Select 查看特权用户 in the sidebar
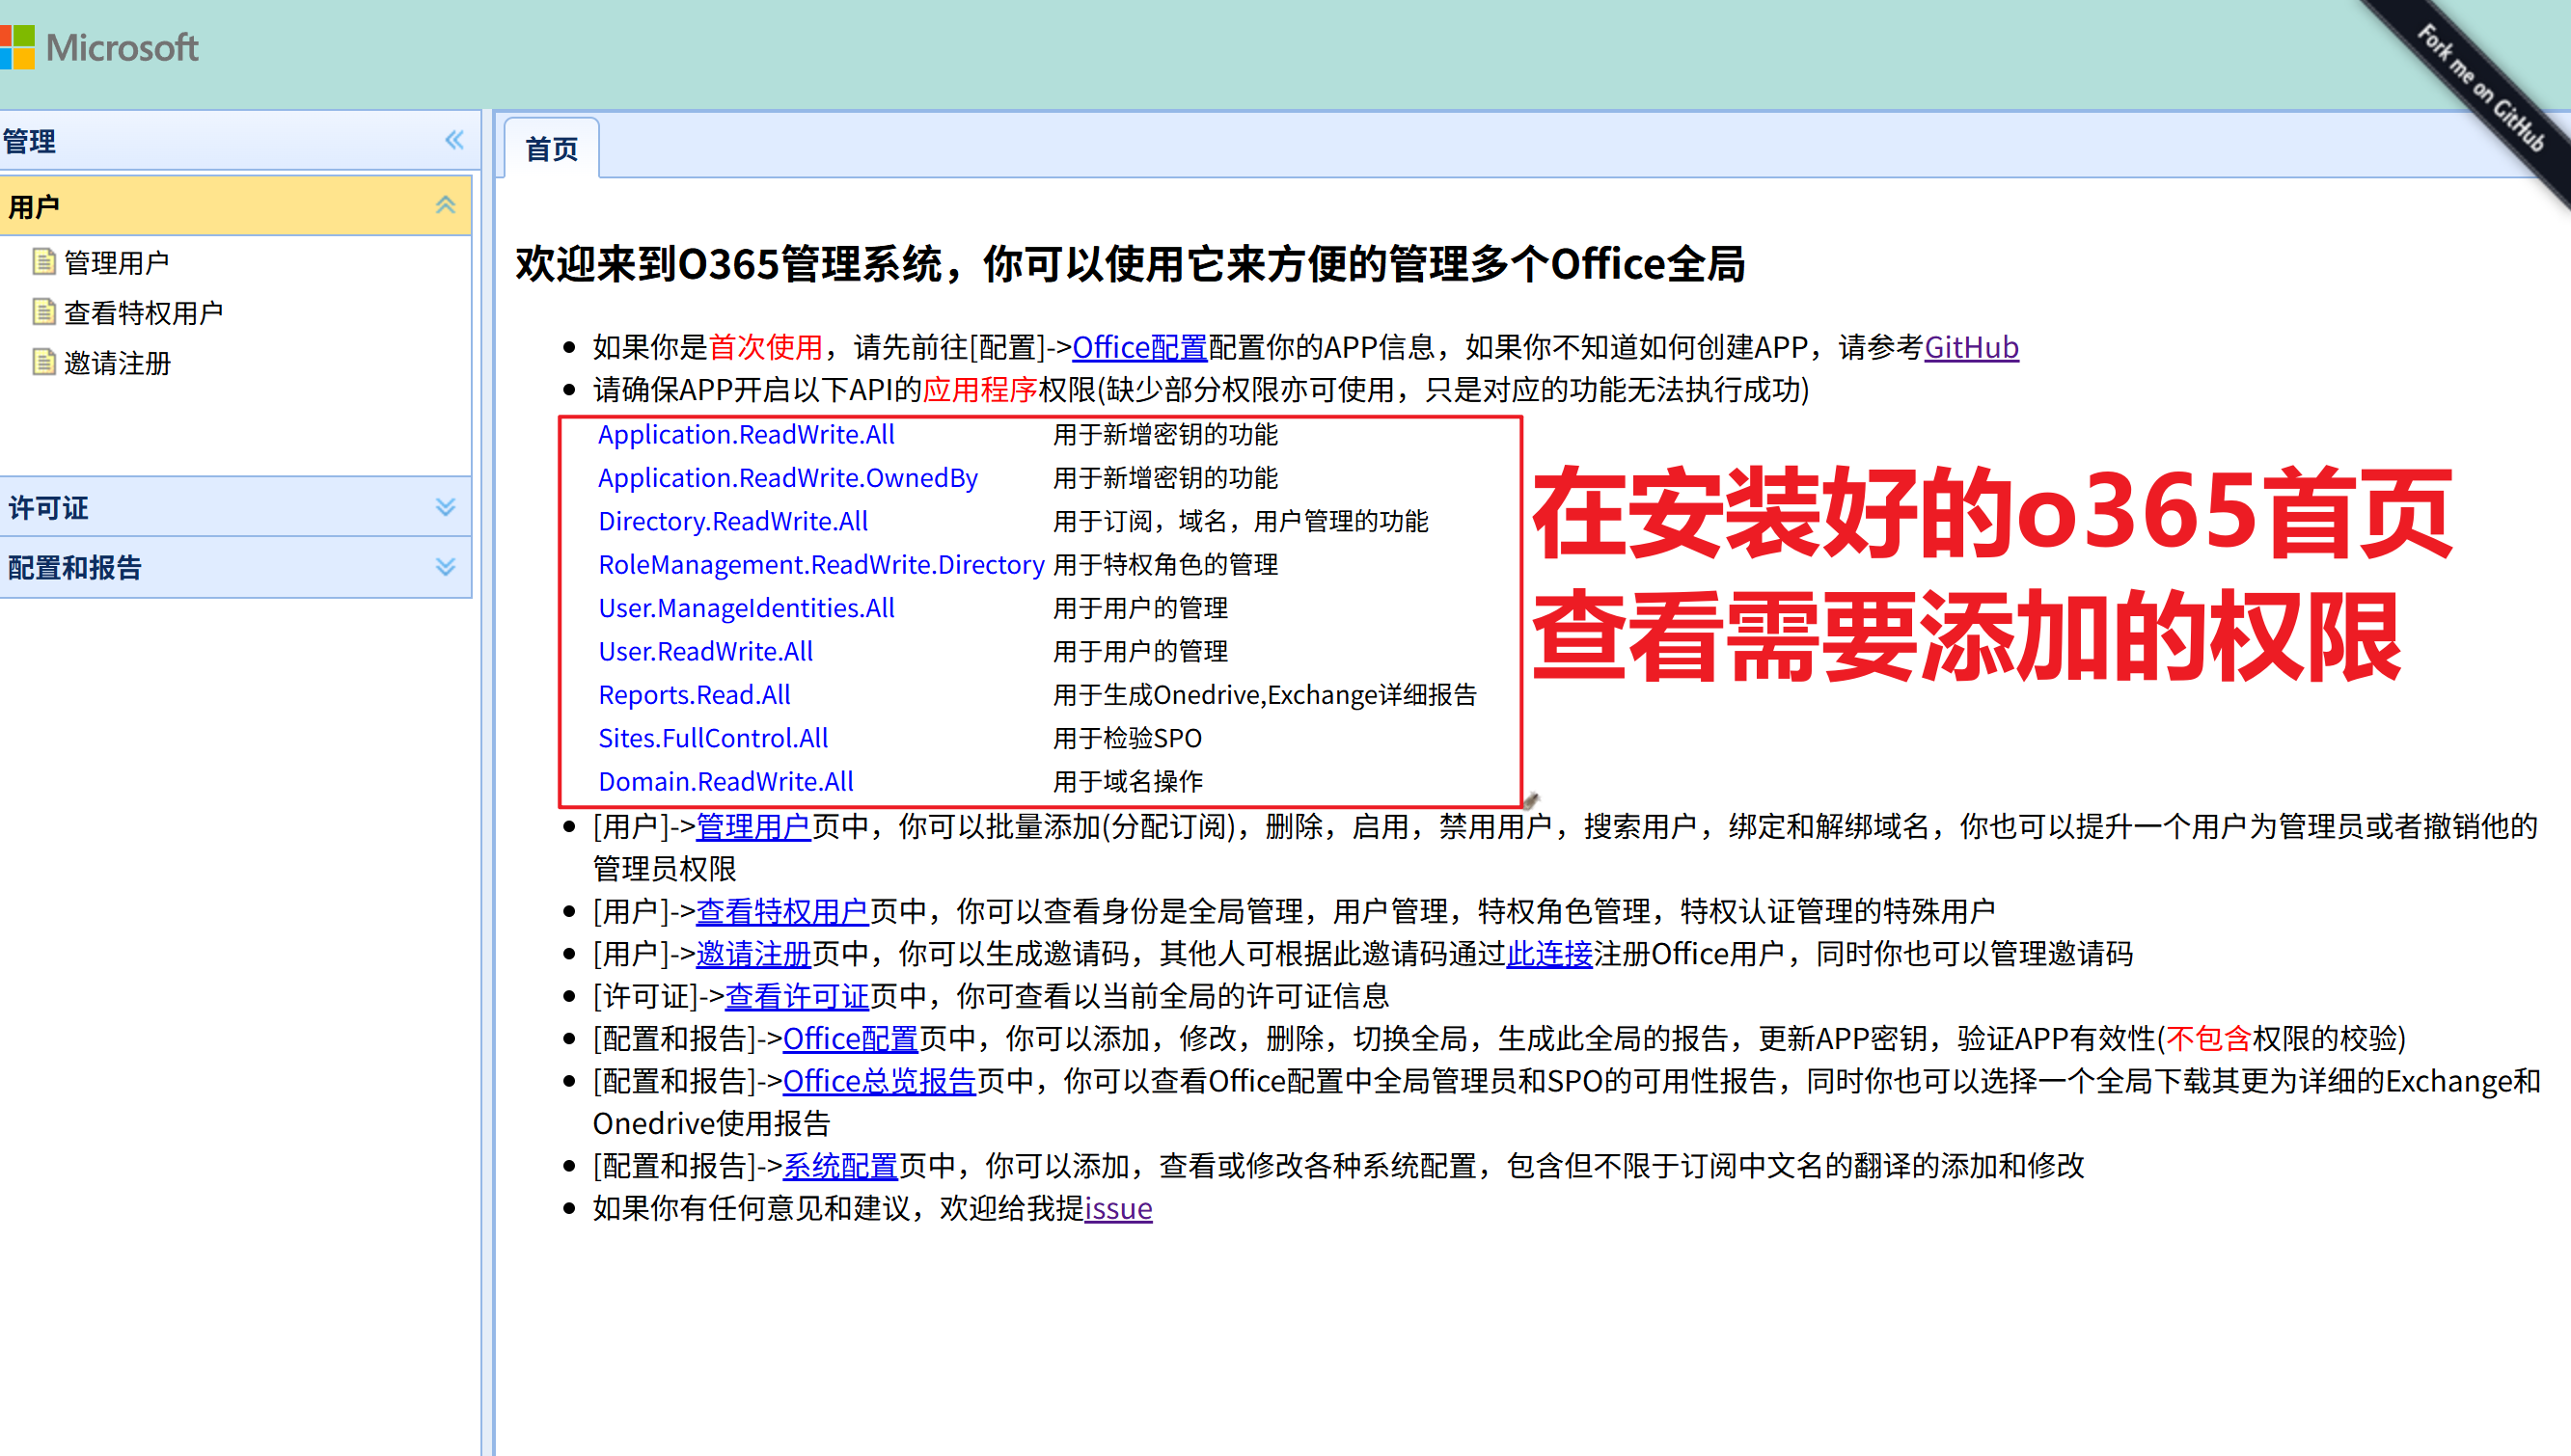 click(x=142, y=312)
